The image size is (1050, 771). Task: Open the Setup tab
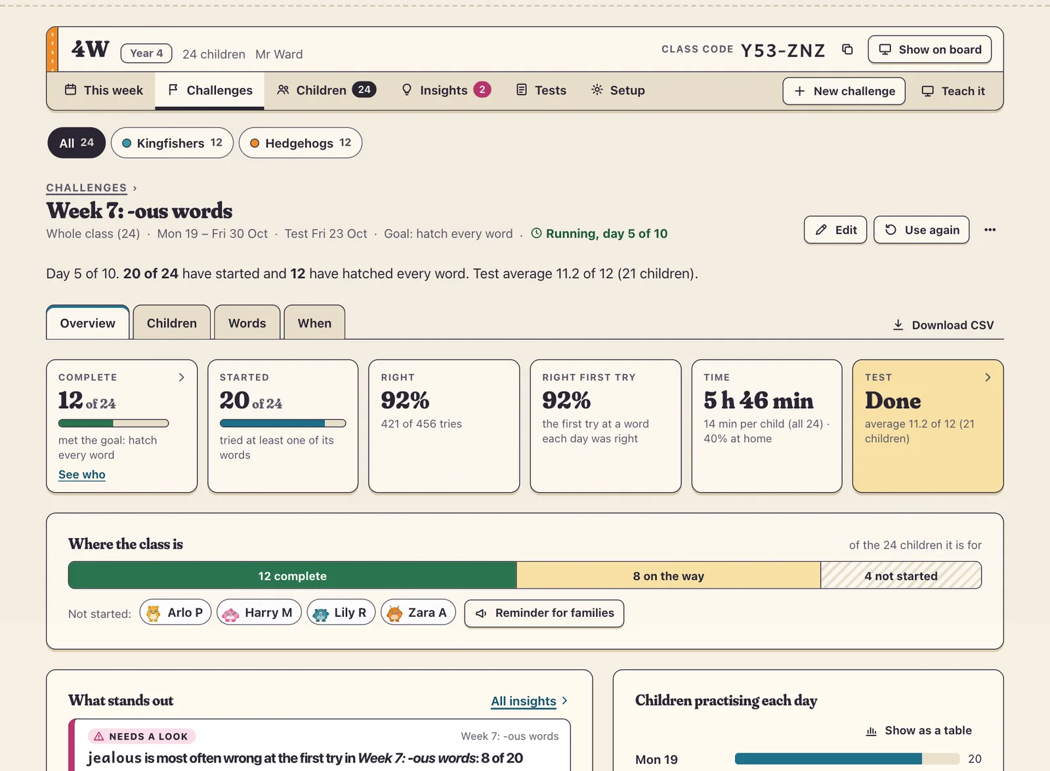point(618,91)
